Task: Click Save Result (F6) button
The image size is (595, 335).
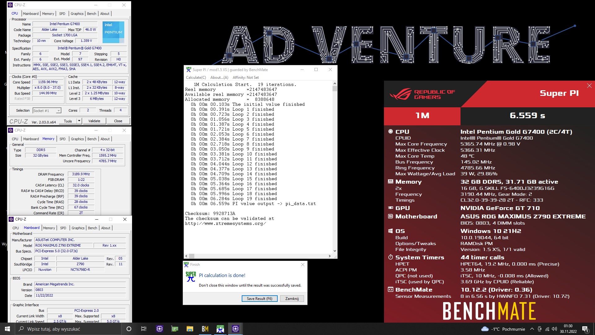Action: tap(259, 299)
